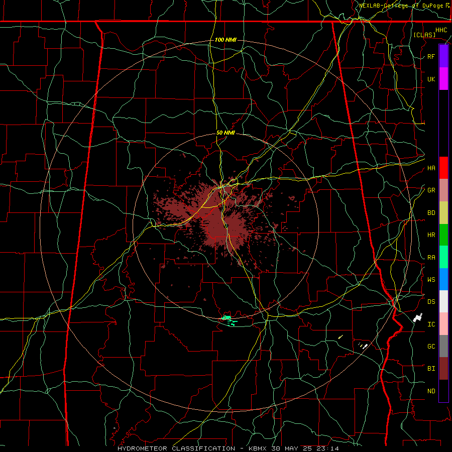
Task: Click the 'HA' legend label
Action: 431,168
